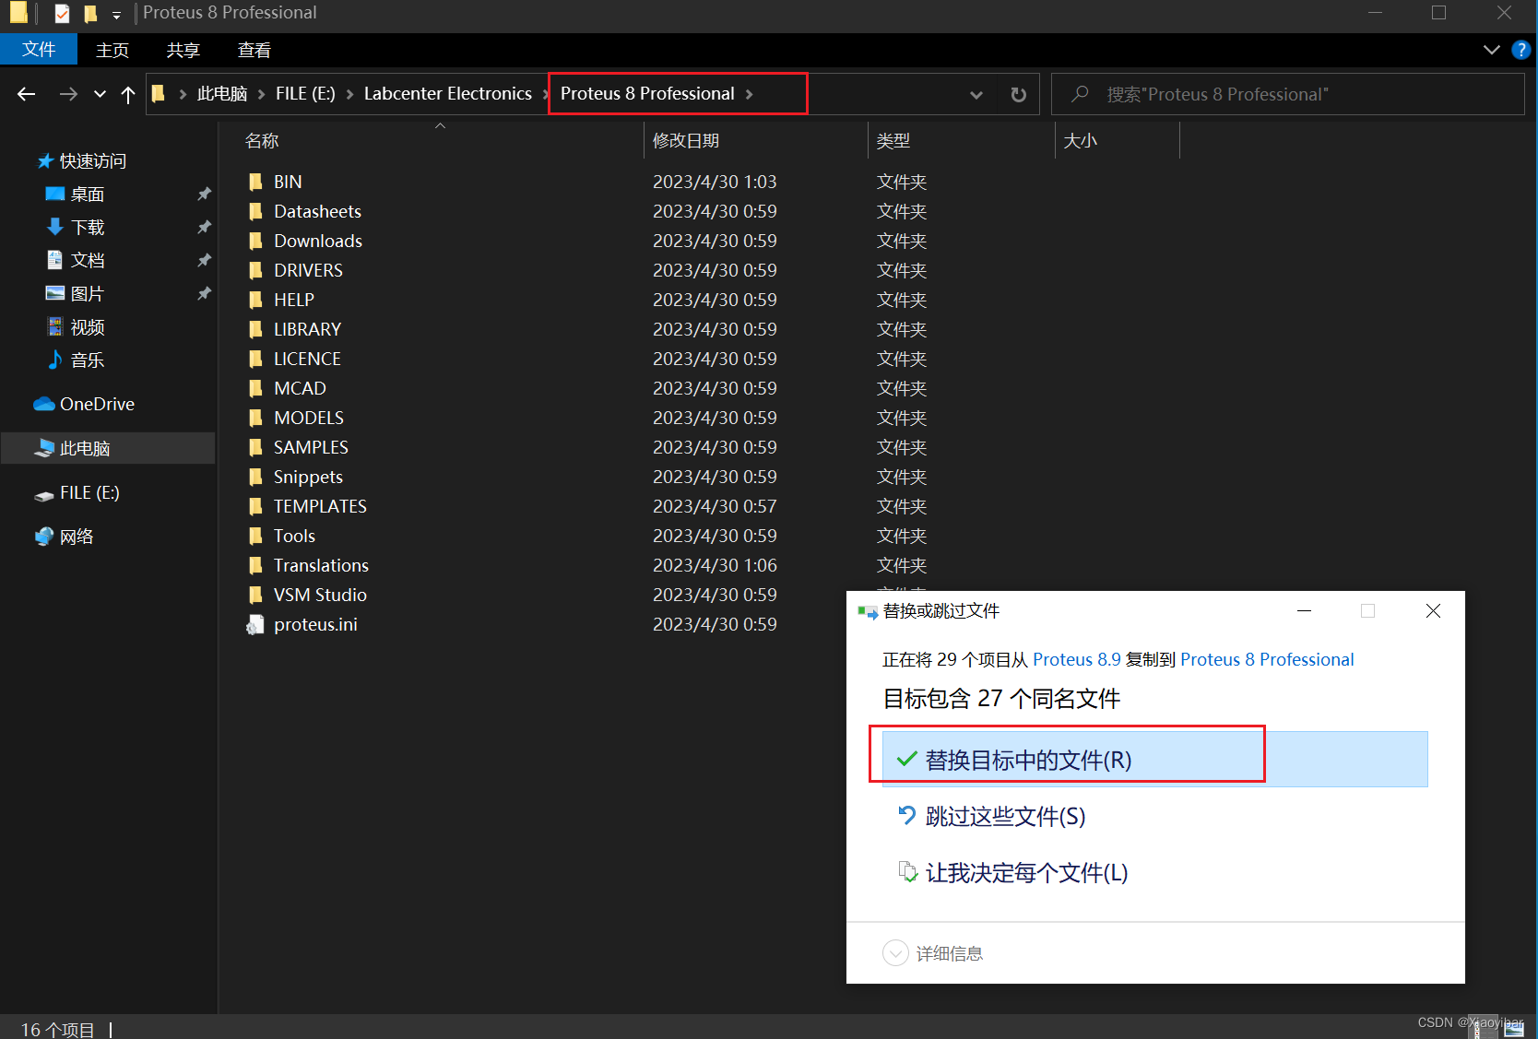This screenshot has width=1538, height=1039.
Task: Open the 文件 menu tab
Action: [39, 50]
